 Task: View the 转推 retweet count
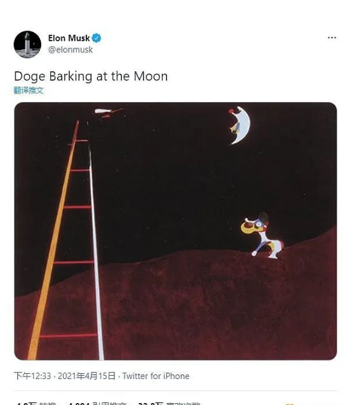click(x=36, y=403)
